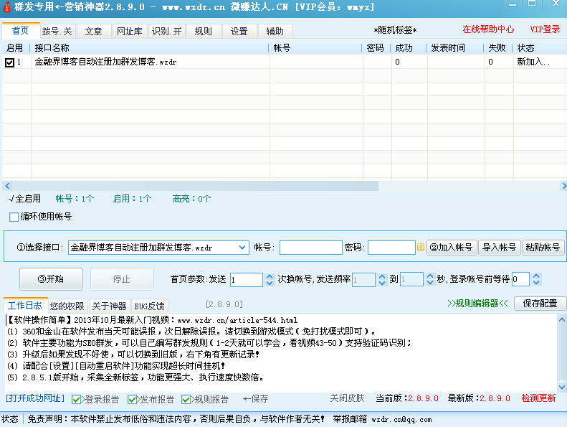The width and height of the screenshot is (567, 427).
Task: Open the 拨号.关 tab
Action: pyautogui.click(x=57, y=32)
